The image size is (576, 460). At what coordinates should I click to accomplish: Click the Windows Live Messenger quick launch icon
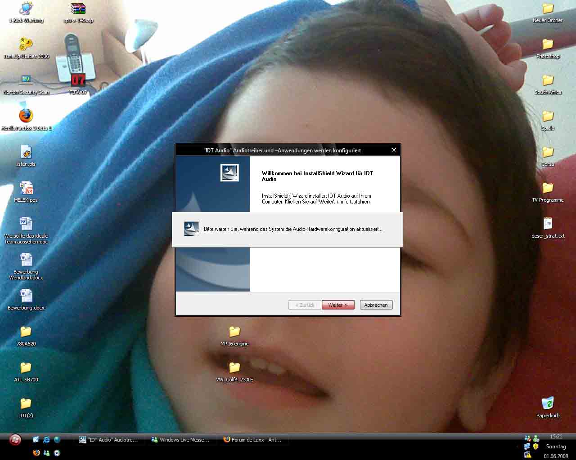(x=46, y=453)
